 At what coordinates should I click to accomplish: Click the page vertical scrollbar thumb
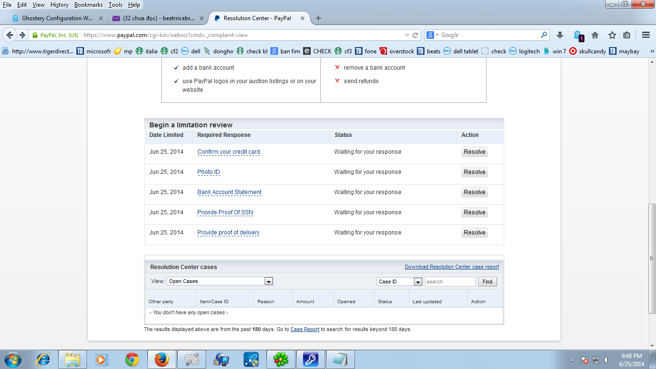[652, 258]
